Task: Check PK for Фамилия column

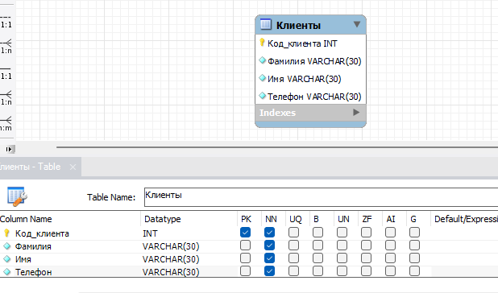Action: coord(245,246)
